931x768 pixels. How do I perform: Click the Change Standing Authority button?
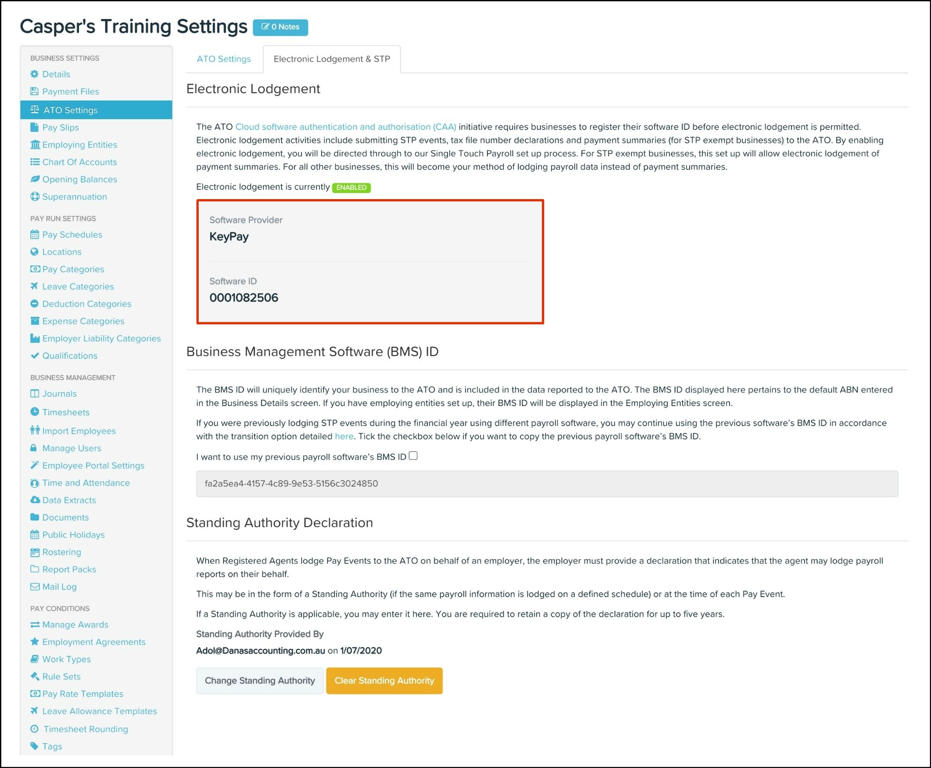coord(260,681)
